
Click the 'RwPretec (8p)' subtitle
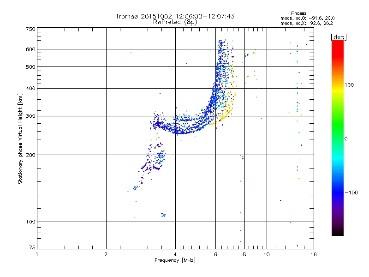point(175,22)
